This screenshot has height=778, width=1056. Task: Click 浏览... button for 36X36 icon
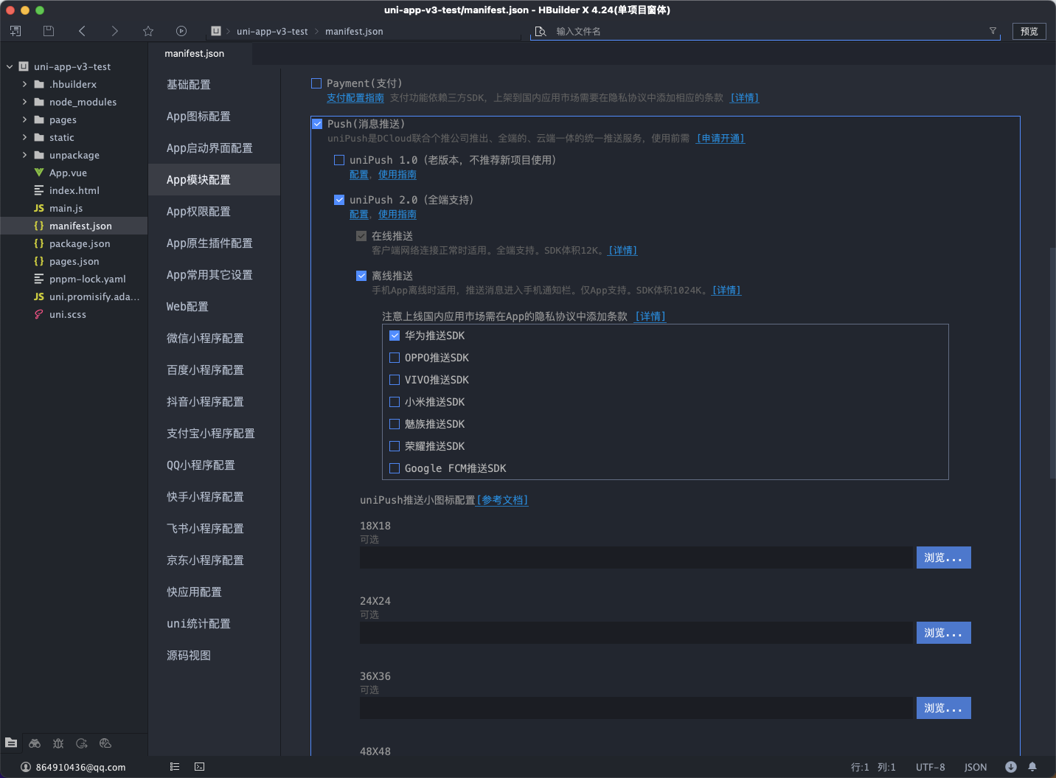(x=943, y=708)
